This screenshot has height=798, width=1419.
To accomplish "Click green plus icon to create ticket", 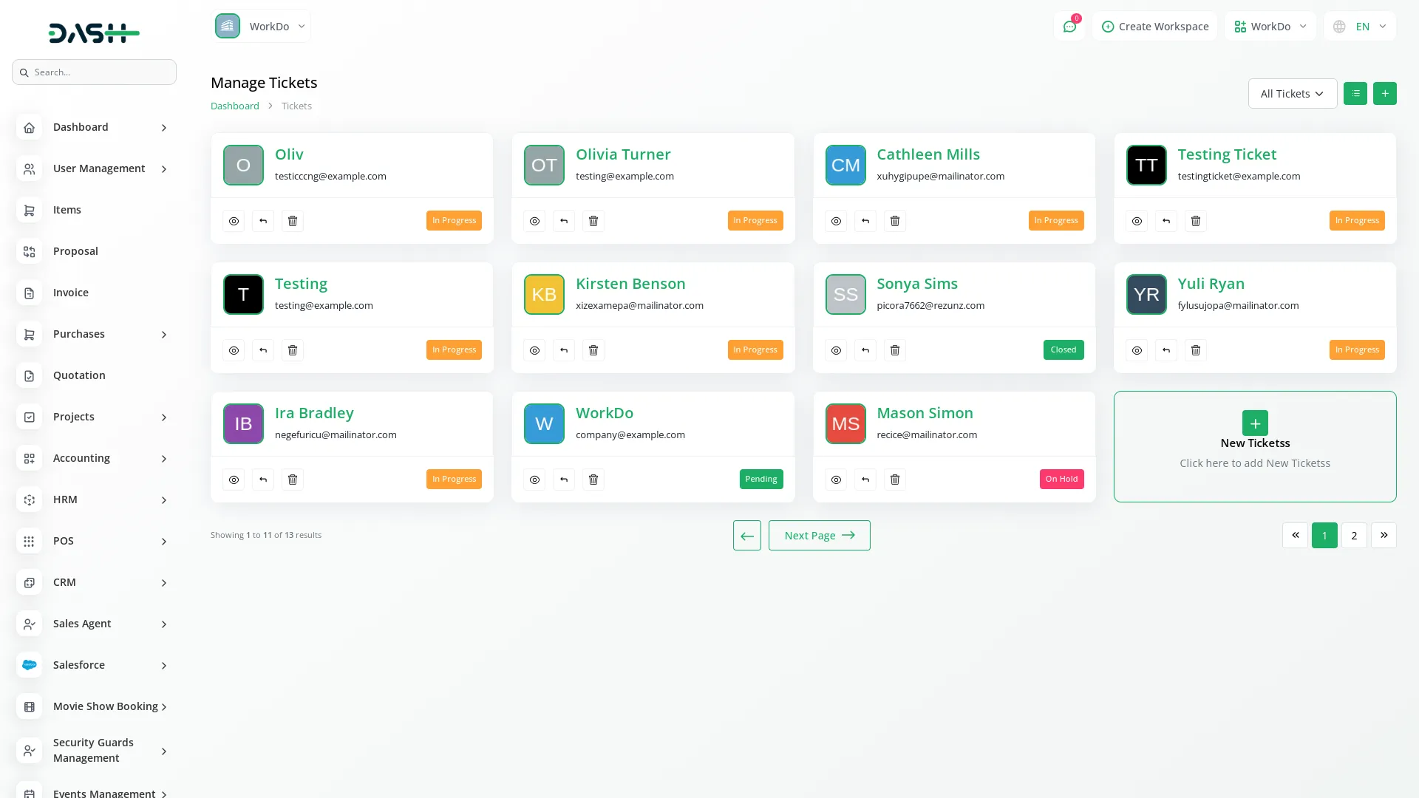I will pos(1384,93).
